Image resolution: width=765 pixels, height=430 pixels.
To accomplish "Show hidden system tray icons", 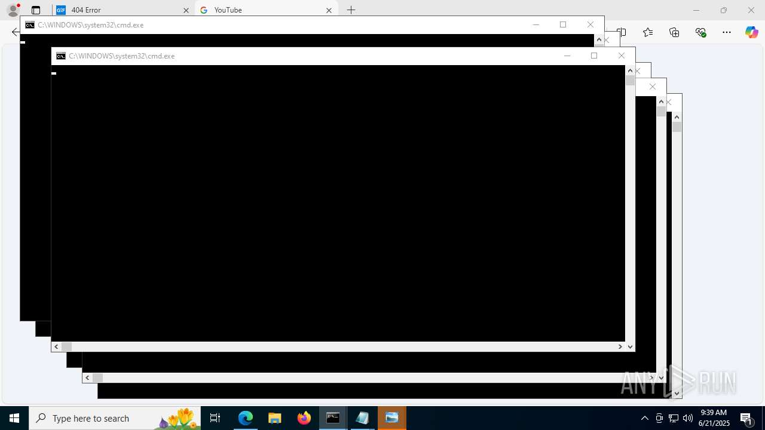I will point(645,418).
